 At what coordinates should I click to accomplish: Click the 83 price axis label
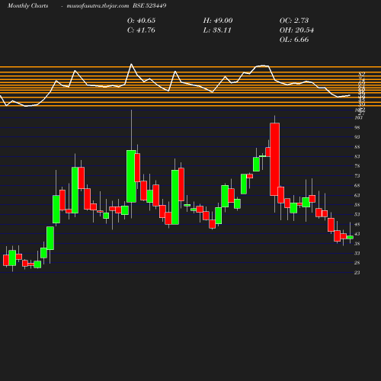tap(357, 156)
